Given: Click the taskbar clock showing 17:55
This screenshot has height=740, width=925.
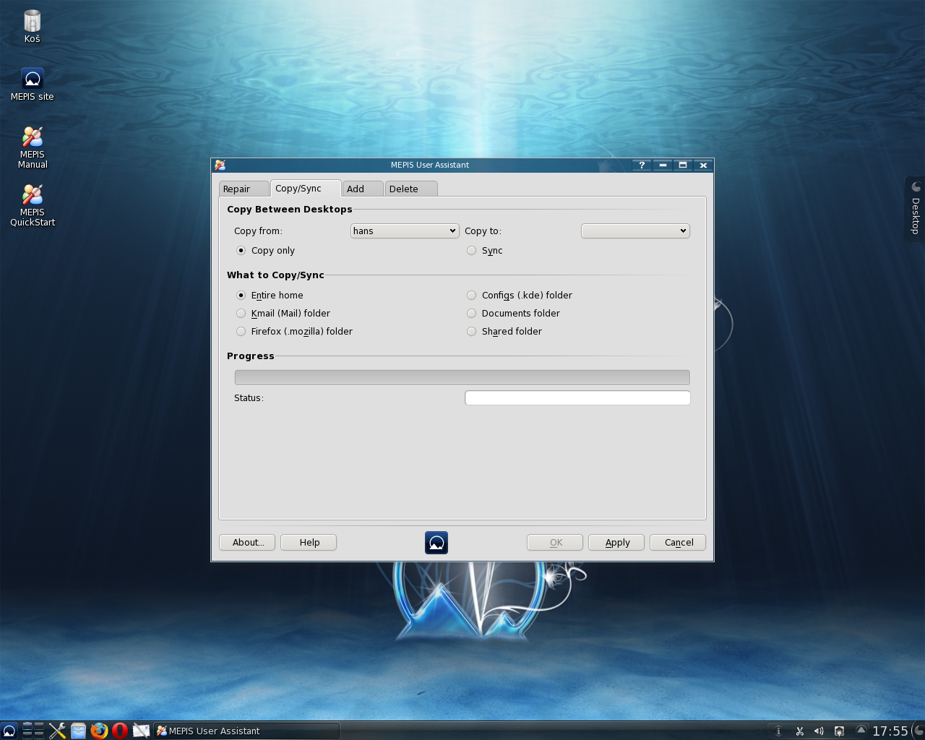Looking at the screenshot, I should [x=890, y=731].
